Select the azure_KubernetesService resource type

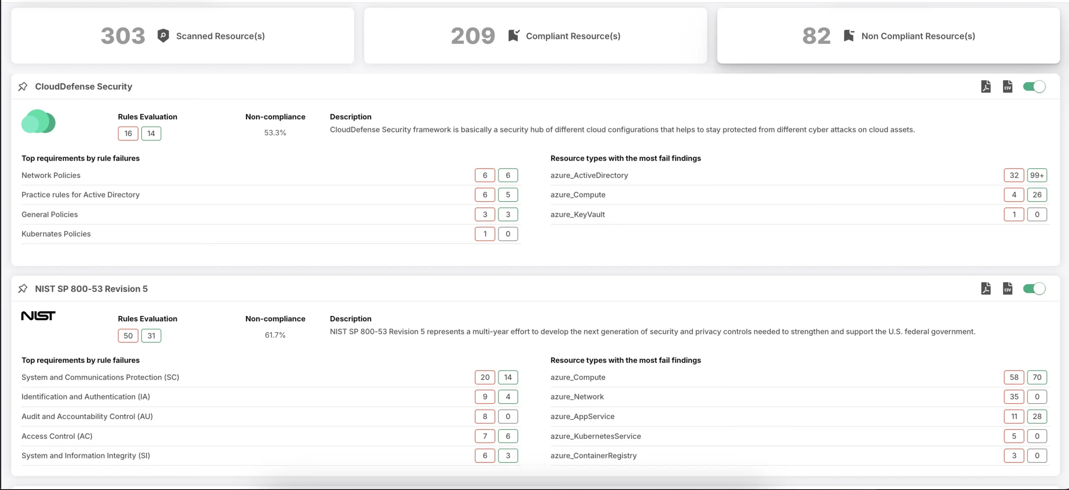click(x=595, y=436)
